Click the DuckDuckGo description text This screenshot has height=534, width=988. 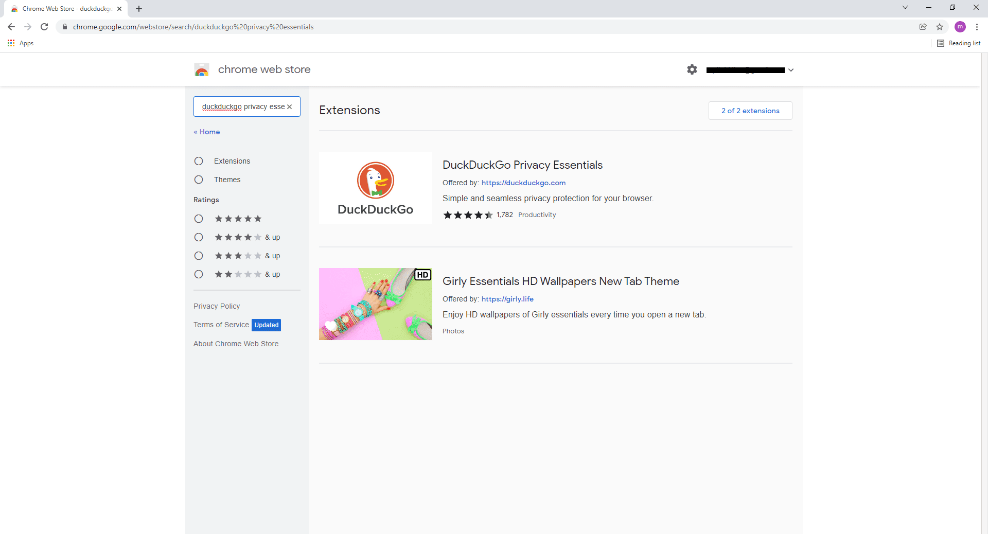pyautogui.click(x=548, y=199)
